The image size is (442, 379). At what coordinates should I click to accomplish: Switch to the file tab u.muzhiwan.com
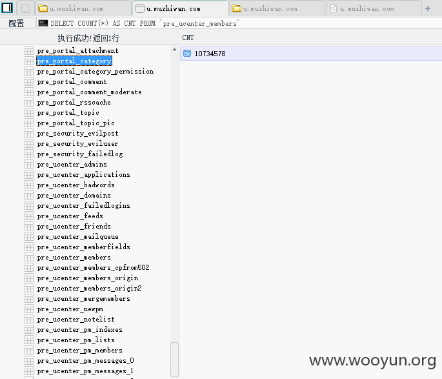[x=374, y=9]
